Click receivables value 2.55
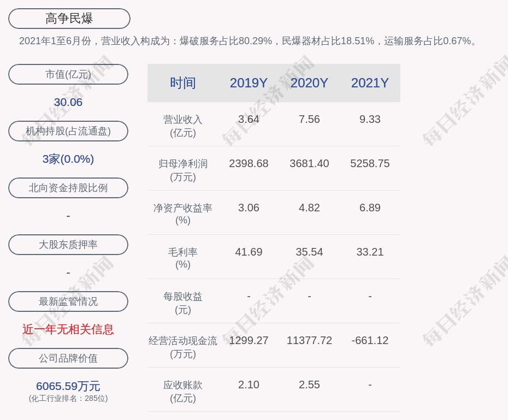Viewport: 508px width, 420px height. [309, 384]
